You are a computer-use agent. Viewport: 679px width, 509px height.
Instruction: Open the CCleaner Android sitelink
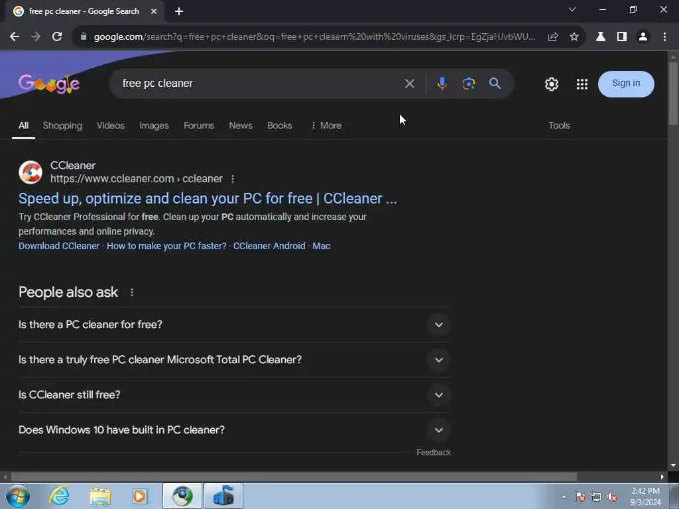point(269,246)
